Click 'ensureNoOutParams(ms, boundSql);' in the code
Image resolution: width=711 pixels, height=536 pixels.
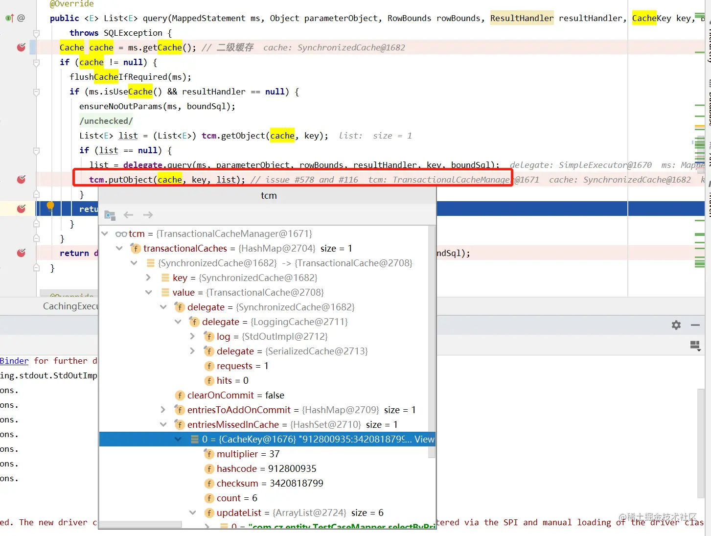[x=157, y=106]
